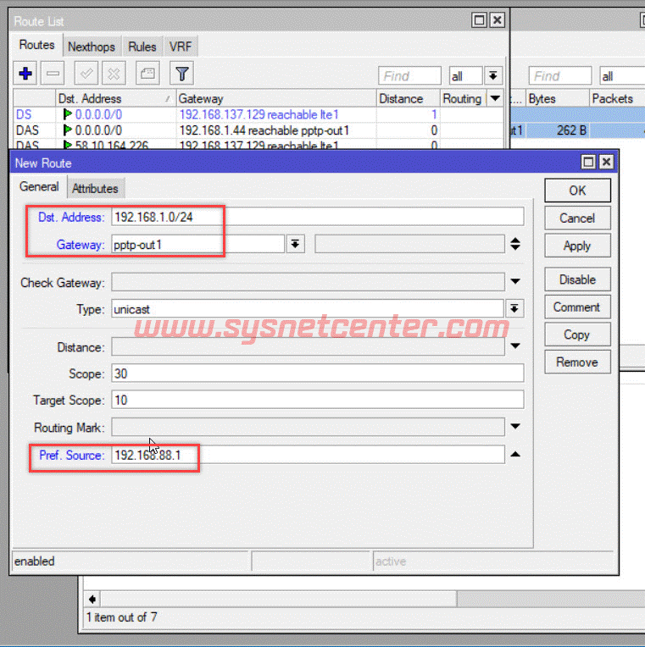Viewport: 645px width, 647px height.
Task: Open the VRF tab
Action: [181, 47]
